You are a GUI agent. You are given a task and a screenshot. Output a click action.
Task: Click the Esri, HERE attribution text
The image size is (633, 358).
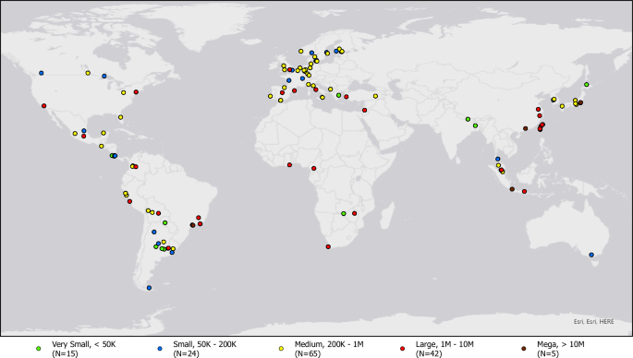(594, 321)
